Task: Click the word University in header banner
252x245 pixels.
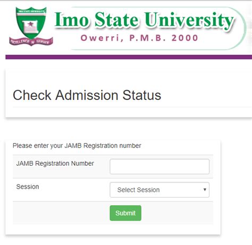Action: (190, 21)
